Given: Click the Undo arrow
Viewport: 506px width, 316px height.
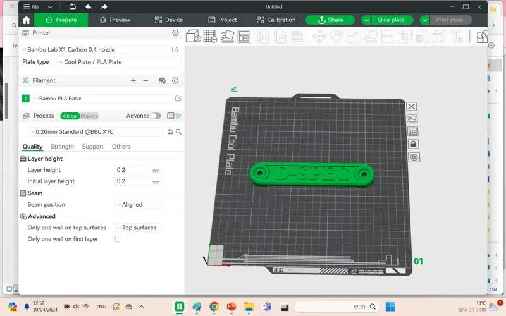Looking at the screenshot, I should 89,7.
